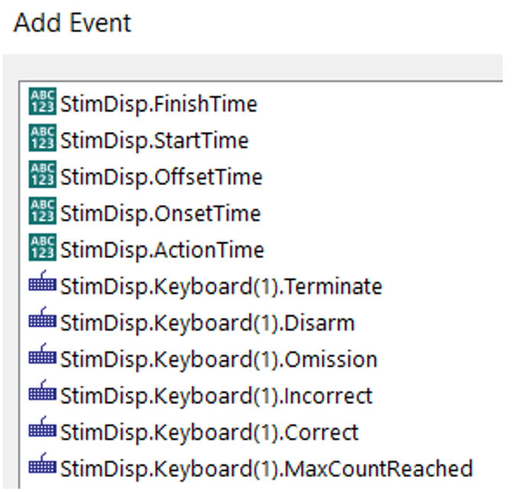Click the keyboard icon beside Keyboard(1).Terminate
This screenshot has height=492, width=512.
click(42, 286)
